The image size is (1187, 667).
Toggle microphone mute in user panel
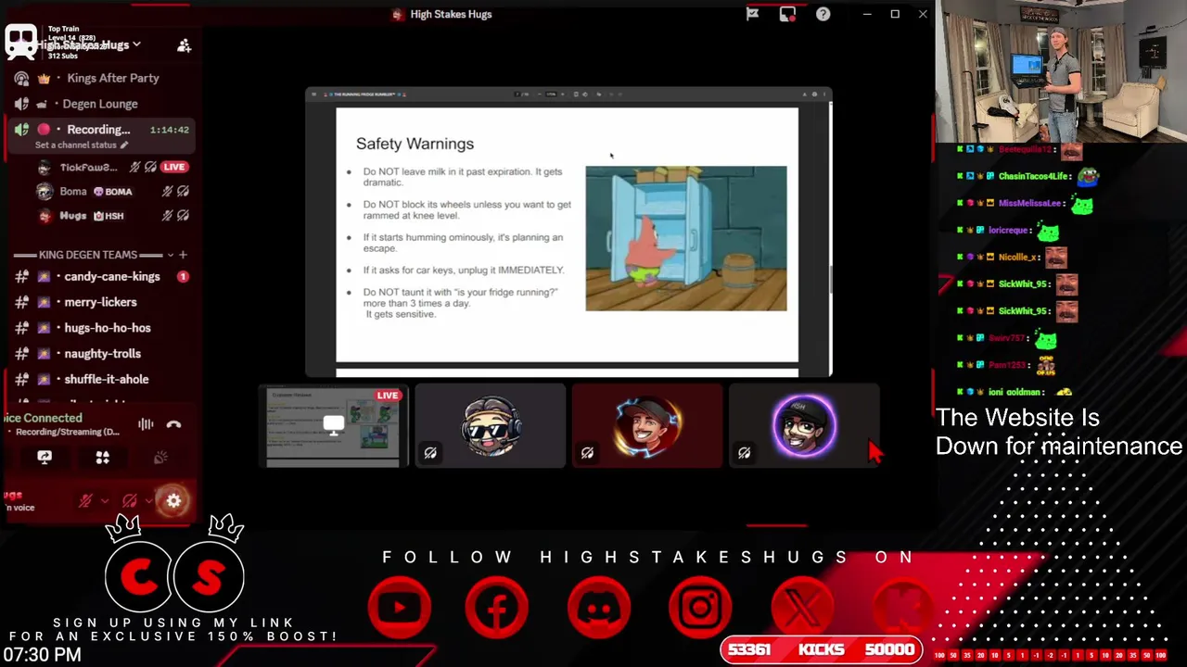[x=86, y=501]
